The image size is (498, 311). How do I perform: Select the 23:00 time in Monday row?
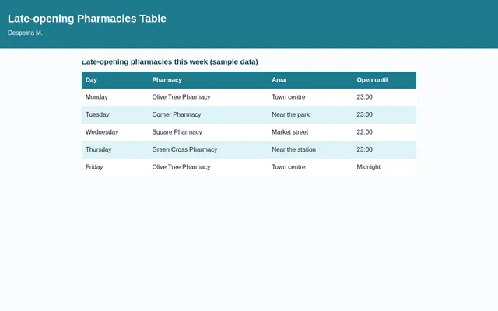[x=384, y=97]
